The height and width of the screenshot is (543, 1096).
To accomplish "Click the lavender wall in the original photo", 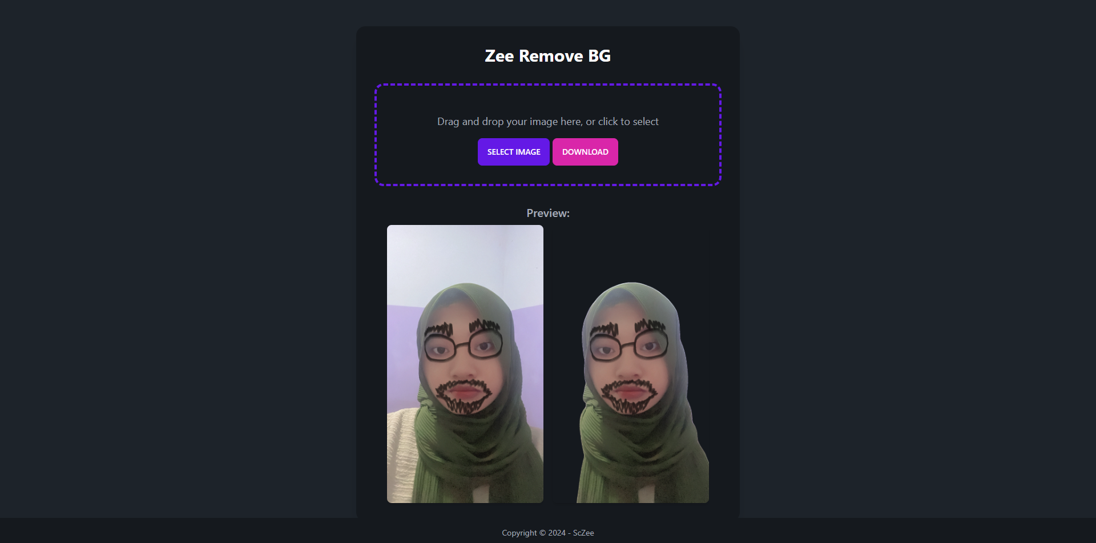I will [x=402, y=354].
